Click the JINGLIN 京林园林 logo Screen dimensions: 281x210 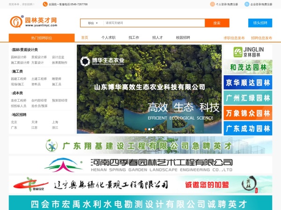tap(248, 52)
